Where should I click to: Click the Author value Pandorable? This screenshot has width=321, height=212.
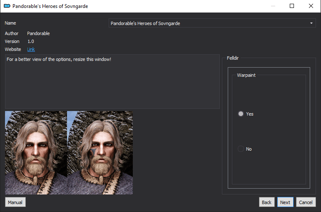pyautogui.click(x=38, y=33)
